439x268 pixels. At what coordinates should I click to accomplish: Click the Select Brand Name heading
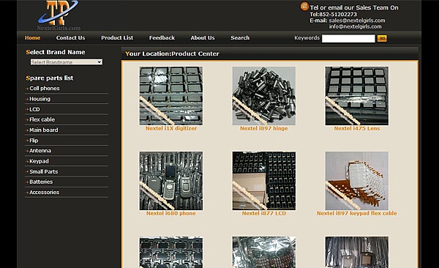coord(56,52)
